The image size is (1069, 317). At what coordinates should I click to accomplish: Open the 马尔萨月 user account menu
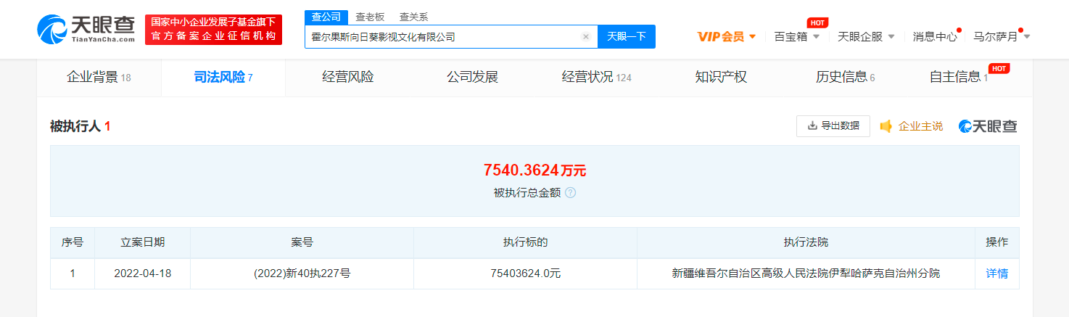[x=1000, y=36]
